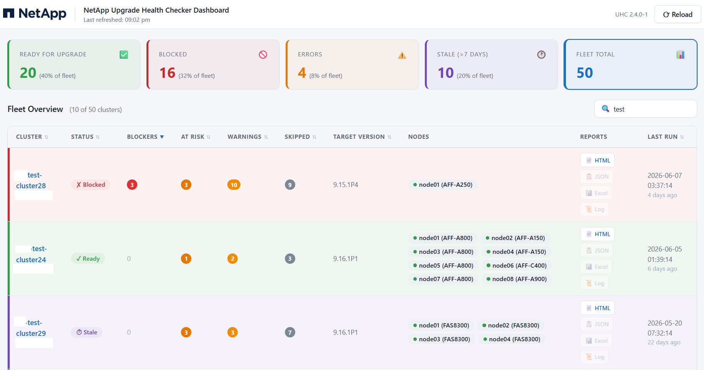Click warnings badge 10 for test-cluster28
Image resolution: width=704 pixels, height=370 pixels.
click(x=234, y=185)
